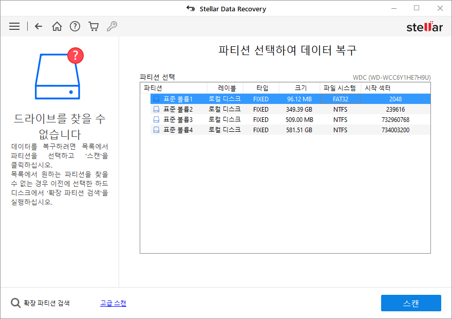Sort by 파일 시스템 column header
Screen dimensions: 452x319
(x=341, y=88)
